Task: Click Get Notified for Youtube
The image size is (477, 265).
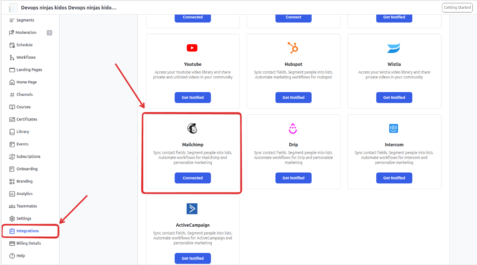Action: (x=193, y=97)
